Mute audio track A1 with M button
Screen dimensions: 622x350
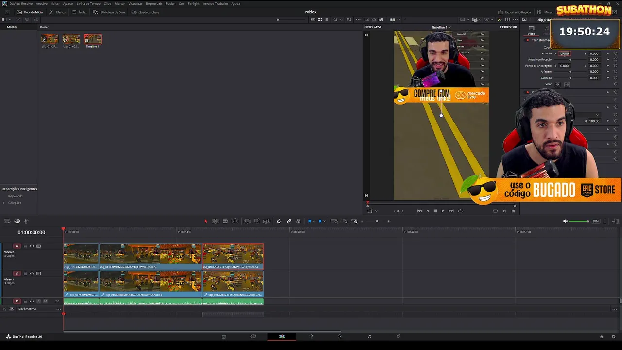(45, 301)
